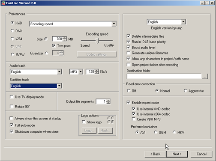Click the FairUse Wizard title bar icon
Image resolution: width=216 pixels, height=161 pixels.
[3, 3]
